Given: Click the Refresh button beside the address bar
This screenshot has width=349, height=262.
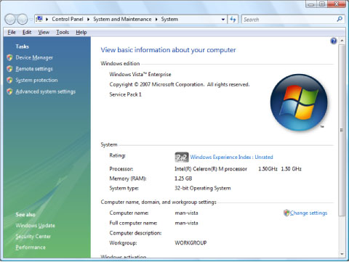Looking at the screenshot, I should [233, 20].
